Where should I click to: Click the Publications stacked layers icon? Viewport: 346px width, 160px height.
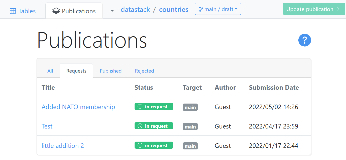56,11
